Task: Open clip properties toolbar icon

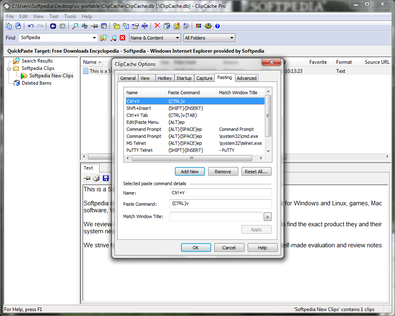Action: 135,26
